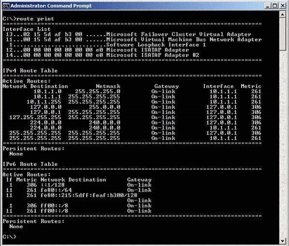This screenshot has height=246, width=289.
Task: Click the scrollbar track below the thumb
Action: pyautogui.click(x=283, y=144)
